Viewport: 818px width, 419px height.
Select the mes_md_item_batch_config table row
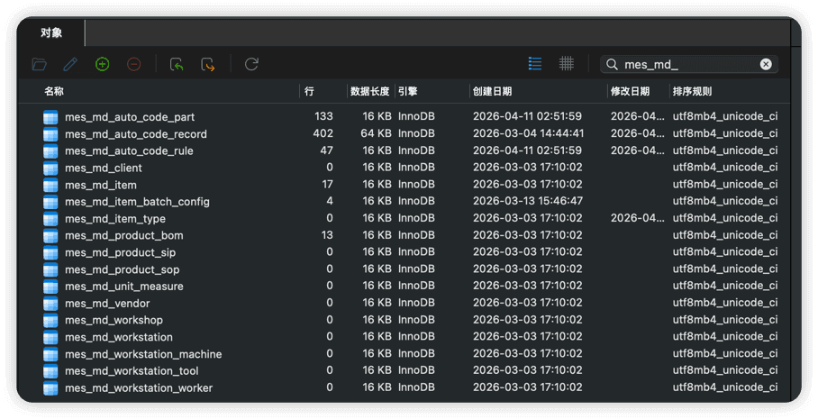[137, 202]
